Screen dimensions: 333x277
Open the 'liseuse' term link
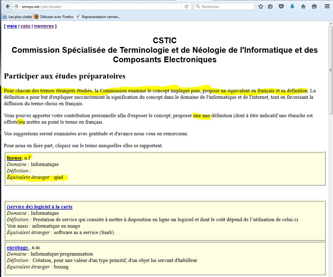click(14, 158)
